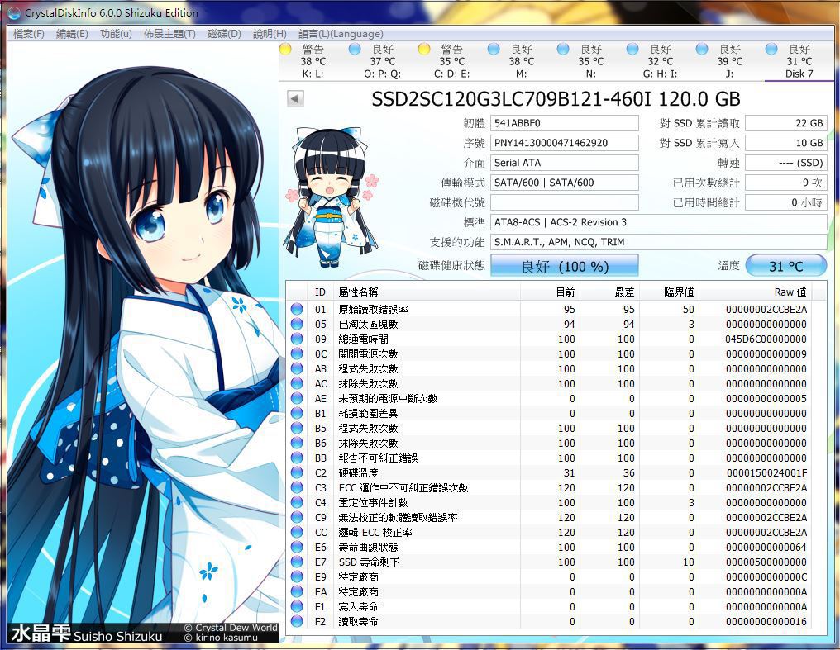This screenshot has width=840, height=650.
Task: Click status icon for attribute EA
Action: (296, 591)
